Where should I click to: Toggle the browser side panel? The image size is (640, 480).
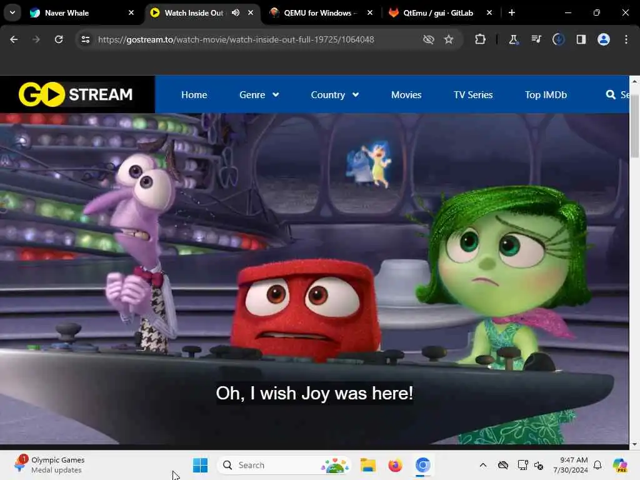coord(581,39)
